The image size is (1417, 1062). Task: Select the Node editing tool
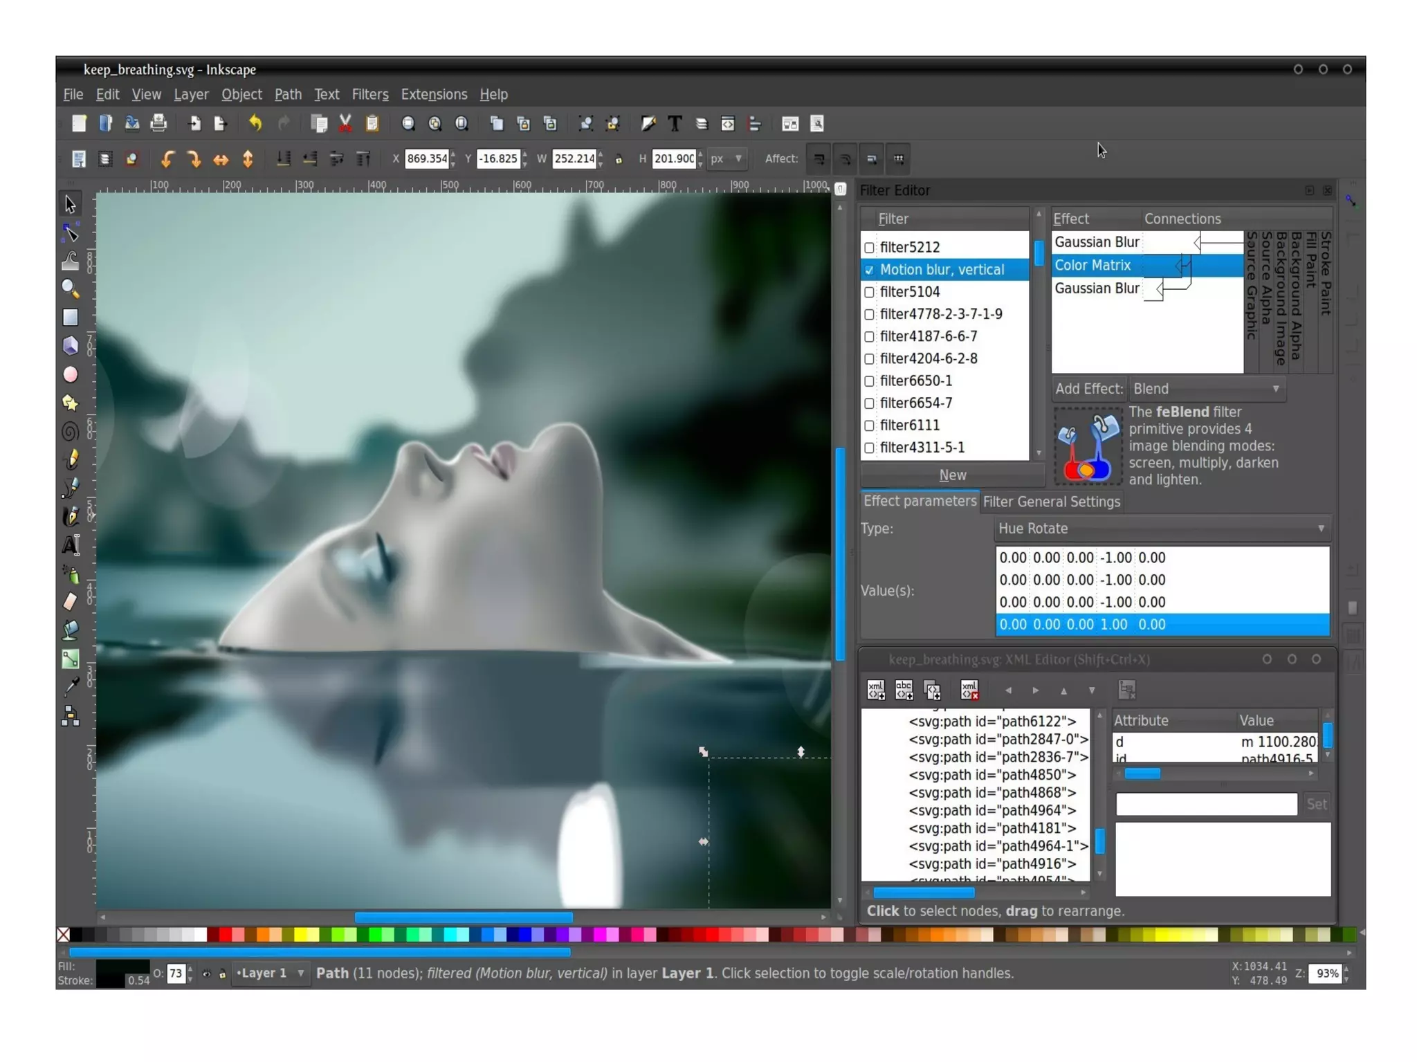point(70,232)
